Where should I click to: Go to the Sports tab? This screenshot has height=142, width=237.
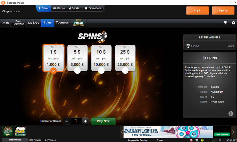(x=74, y=8)
